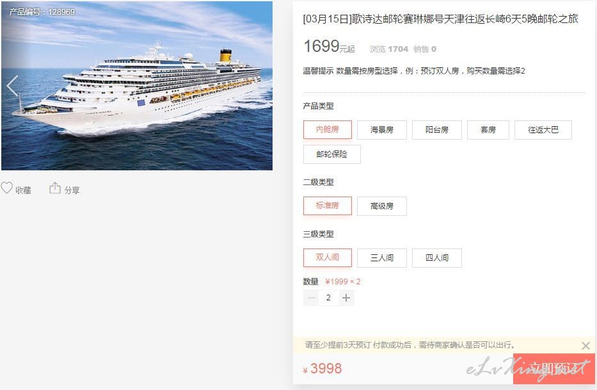Click the cruise ship photo
The image size is (597, 390).
(x=137, y=86)
